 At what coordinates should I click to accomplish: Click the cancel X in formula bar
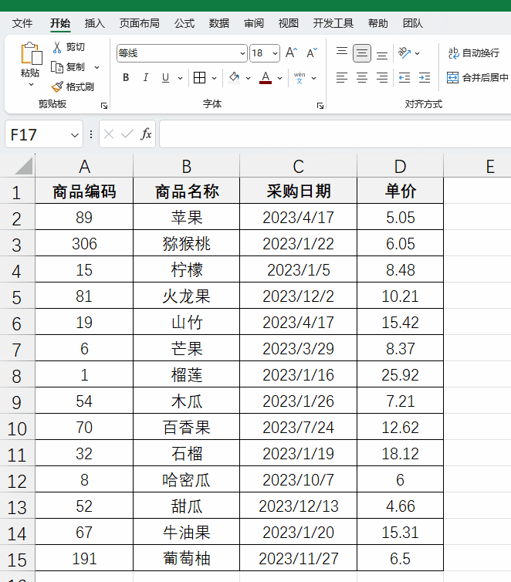coord(109,134)
